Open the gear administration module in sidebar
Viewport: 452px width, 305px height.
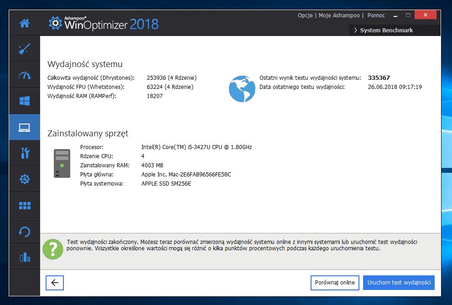point(25,179)
